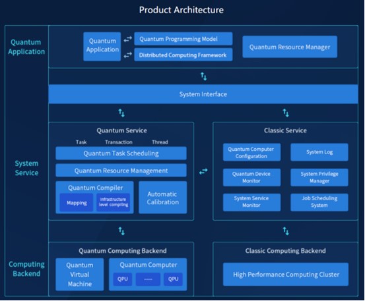This screenshot has height=301, width=365.
Task: Click the arrows icon beside Distributed Computing Framework
Action: 127,55
